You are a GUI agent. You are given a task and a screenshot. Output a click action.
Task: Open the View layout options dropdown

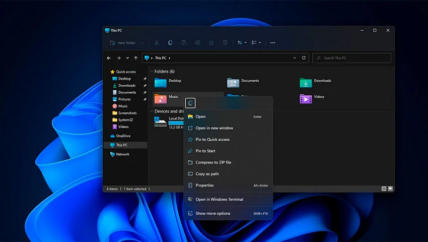pyautogui.click(x=256, y=43)
